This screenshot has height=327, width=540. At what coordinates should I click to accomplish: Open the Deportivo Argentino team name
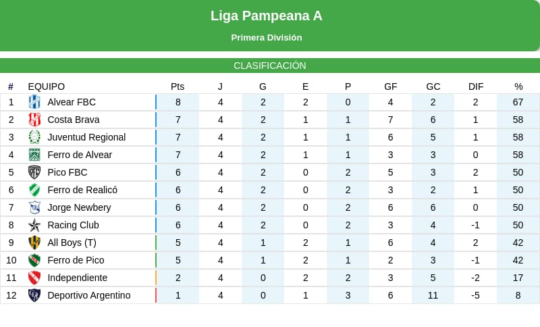89,295
